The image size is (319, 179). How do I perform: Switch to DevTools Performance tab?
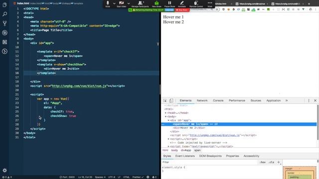click(x=237, y=100)
